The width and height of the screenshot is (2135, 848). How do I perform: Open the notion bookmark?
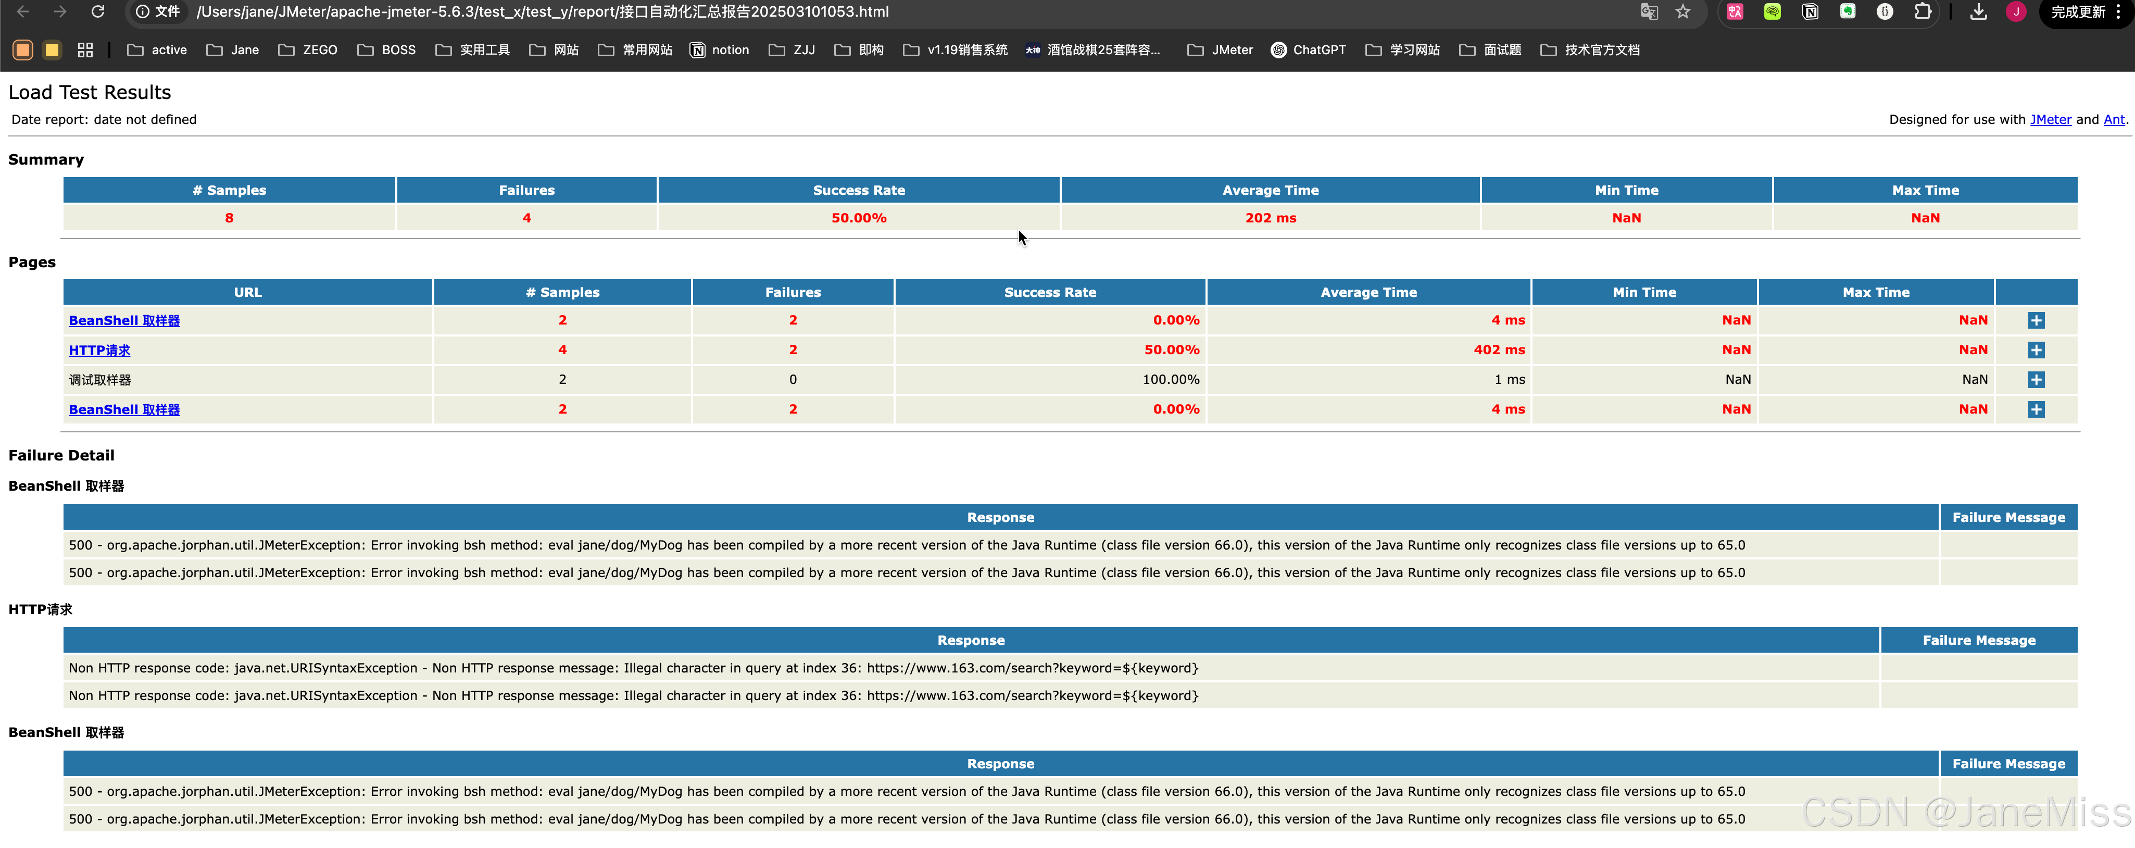pos(720,49)
